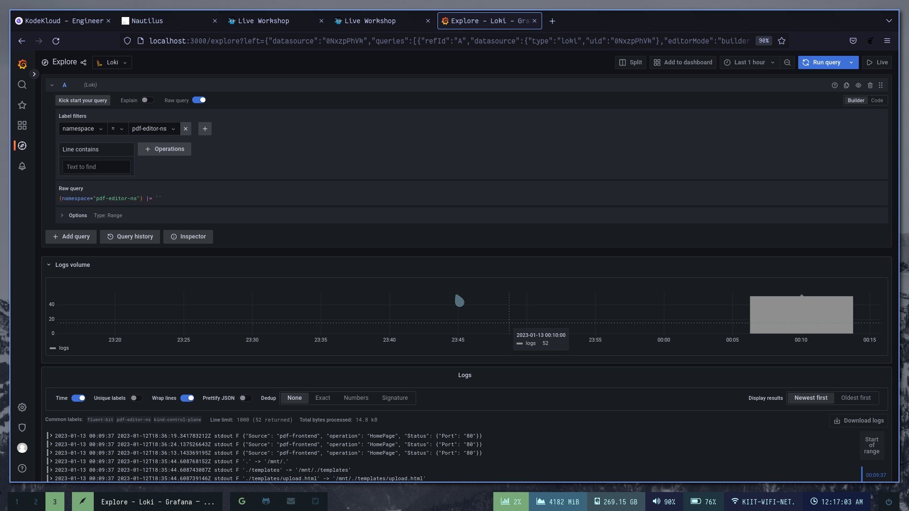
Task: Show query A help icon
Action: (x=835, y=85)
